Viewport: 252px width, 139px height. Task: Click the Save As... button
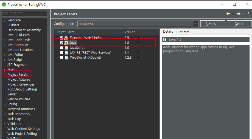pyautogui.click(x=212, y=24)
